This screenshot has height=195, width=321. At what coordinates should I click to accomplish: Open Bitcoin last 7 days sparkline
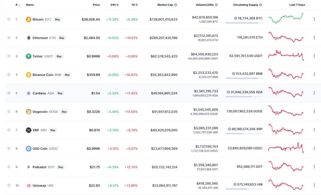tap(286, 18)
